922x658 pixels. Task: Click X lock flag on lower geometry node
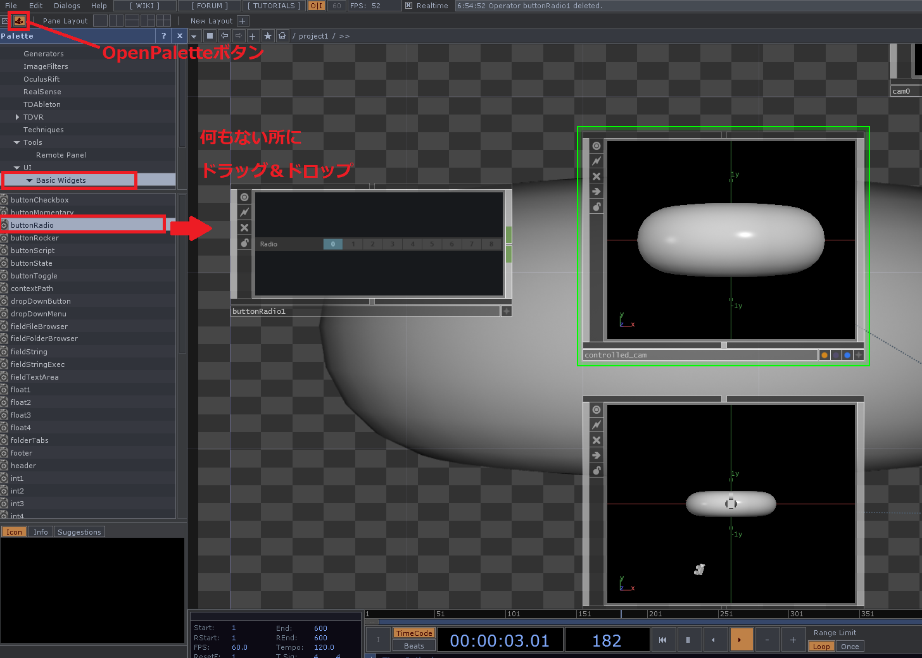pyautogui.click(x=597, y=440)
